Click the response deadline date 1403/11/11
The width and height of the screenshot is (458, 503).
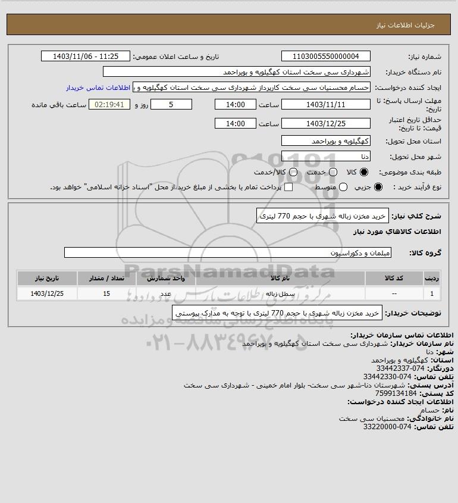[x=325, y=105]
